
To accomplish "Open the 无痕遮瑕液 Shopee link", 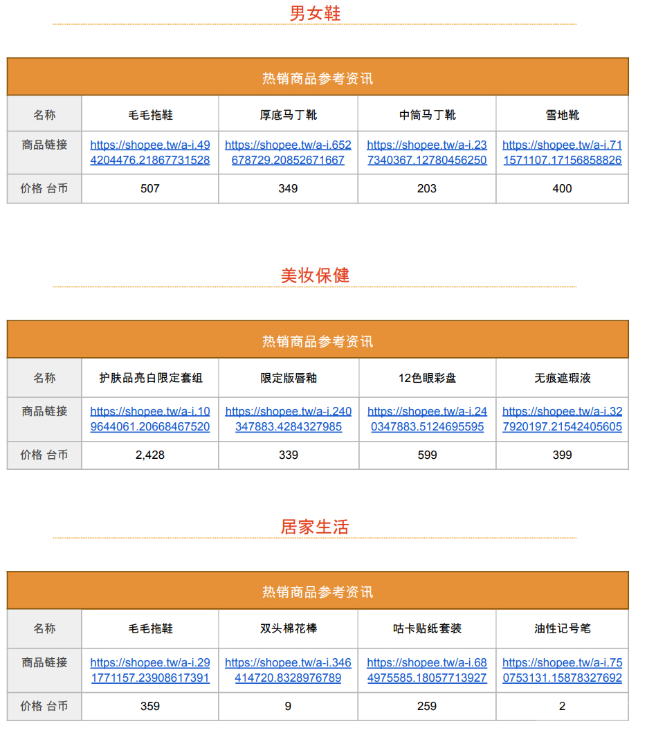I will [562, 418].
